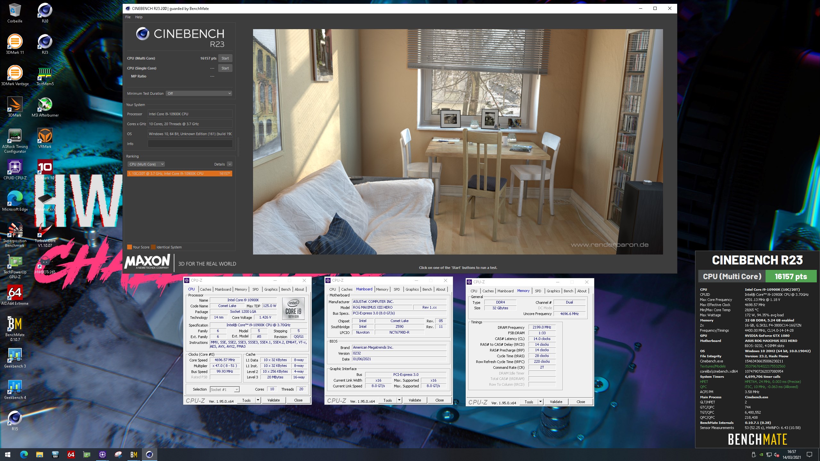Open the Help menu in Cinebench

[x=139, y=17]
